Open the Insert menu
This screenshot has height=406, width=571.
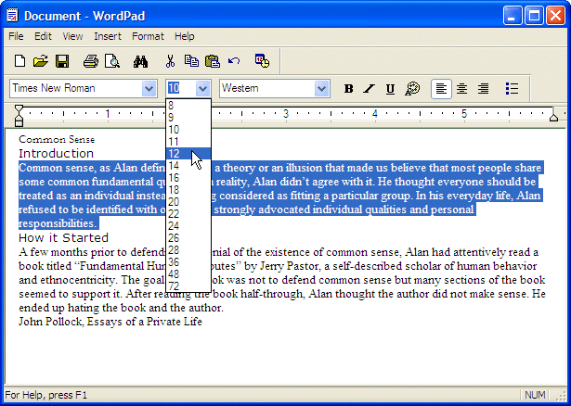108,36
